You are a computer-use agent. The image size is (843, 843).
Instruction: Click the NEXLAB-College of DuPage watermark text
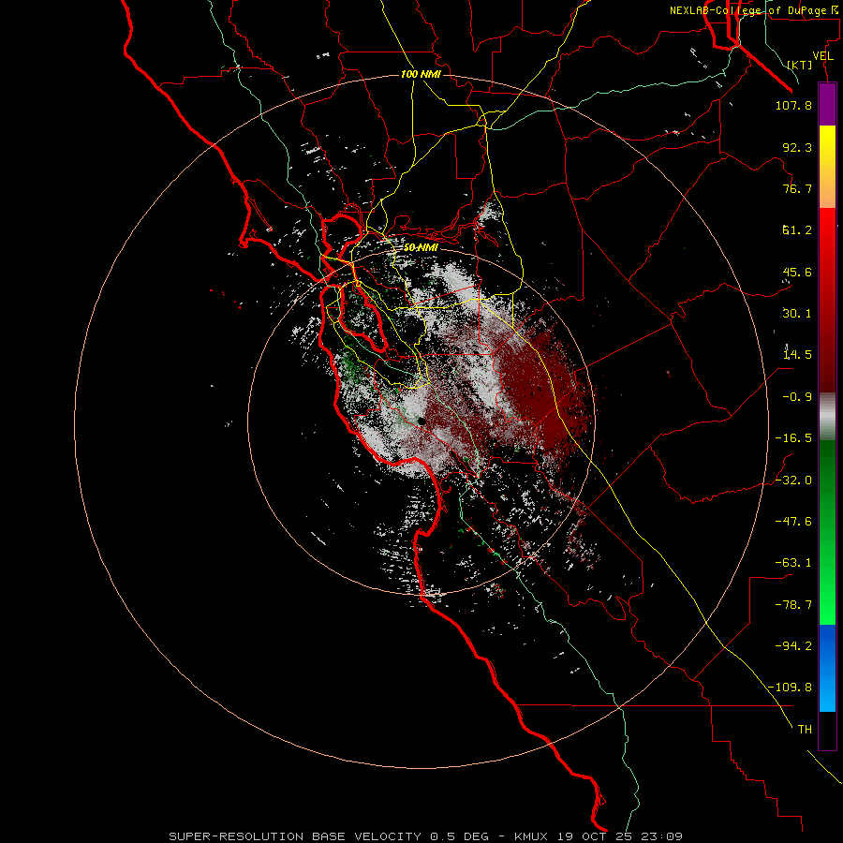click(x=753, y=10)
